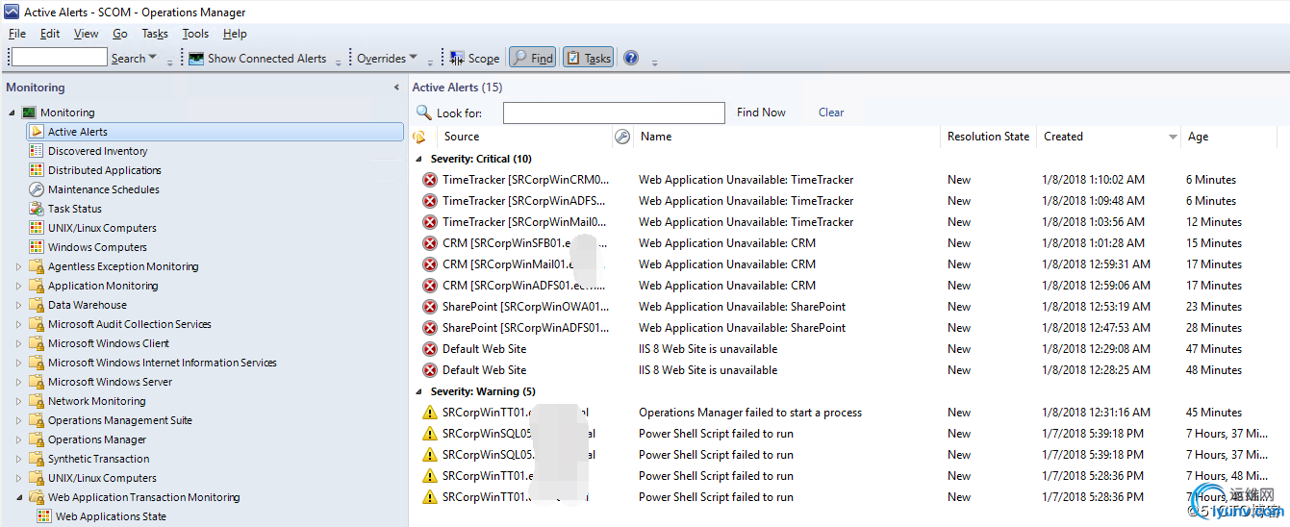Viewport: 1290px width, 527px height.
Task: Sort by the Source column header
Action: tap(525, 137)
